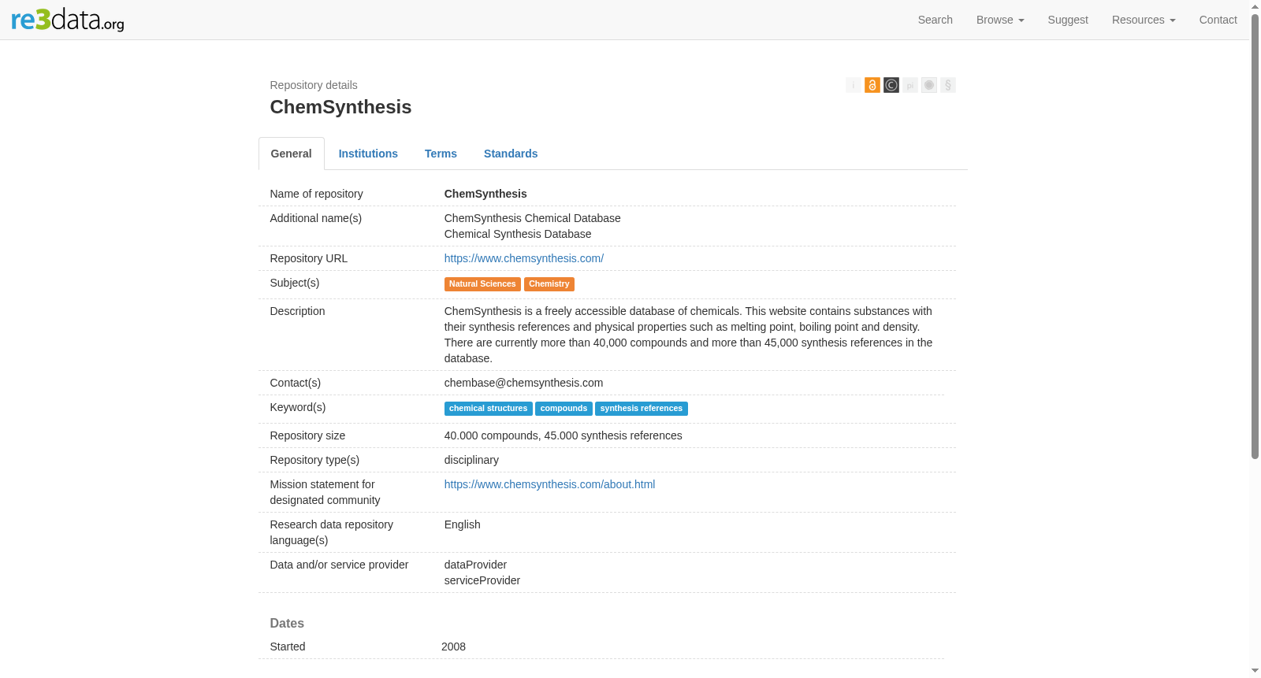
Task: Click the 'Subject(s)' field label
Action: 294,283
